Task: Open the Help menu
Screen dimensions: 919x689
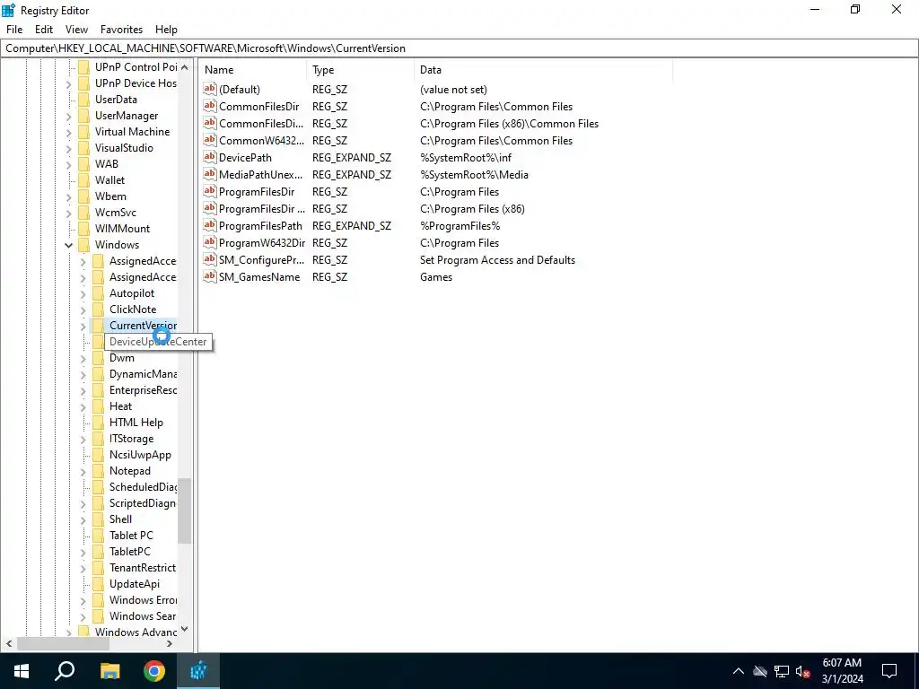Action: pos(166,30)
